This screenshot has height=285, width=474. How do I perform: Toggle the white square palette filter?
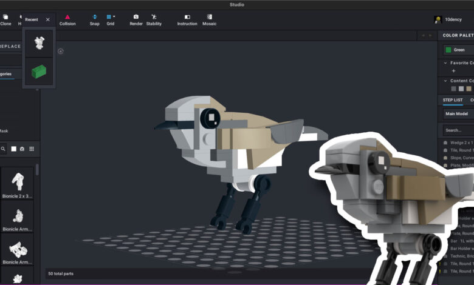(x=13, y=149)
